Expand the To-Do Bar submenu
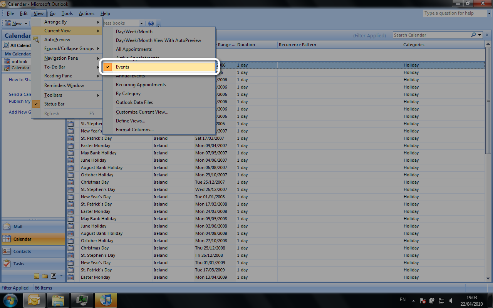 tap(67, 67)
